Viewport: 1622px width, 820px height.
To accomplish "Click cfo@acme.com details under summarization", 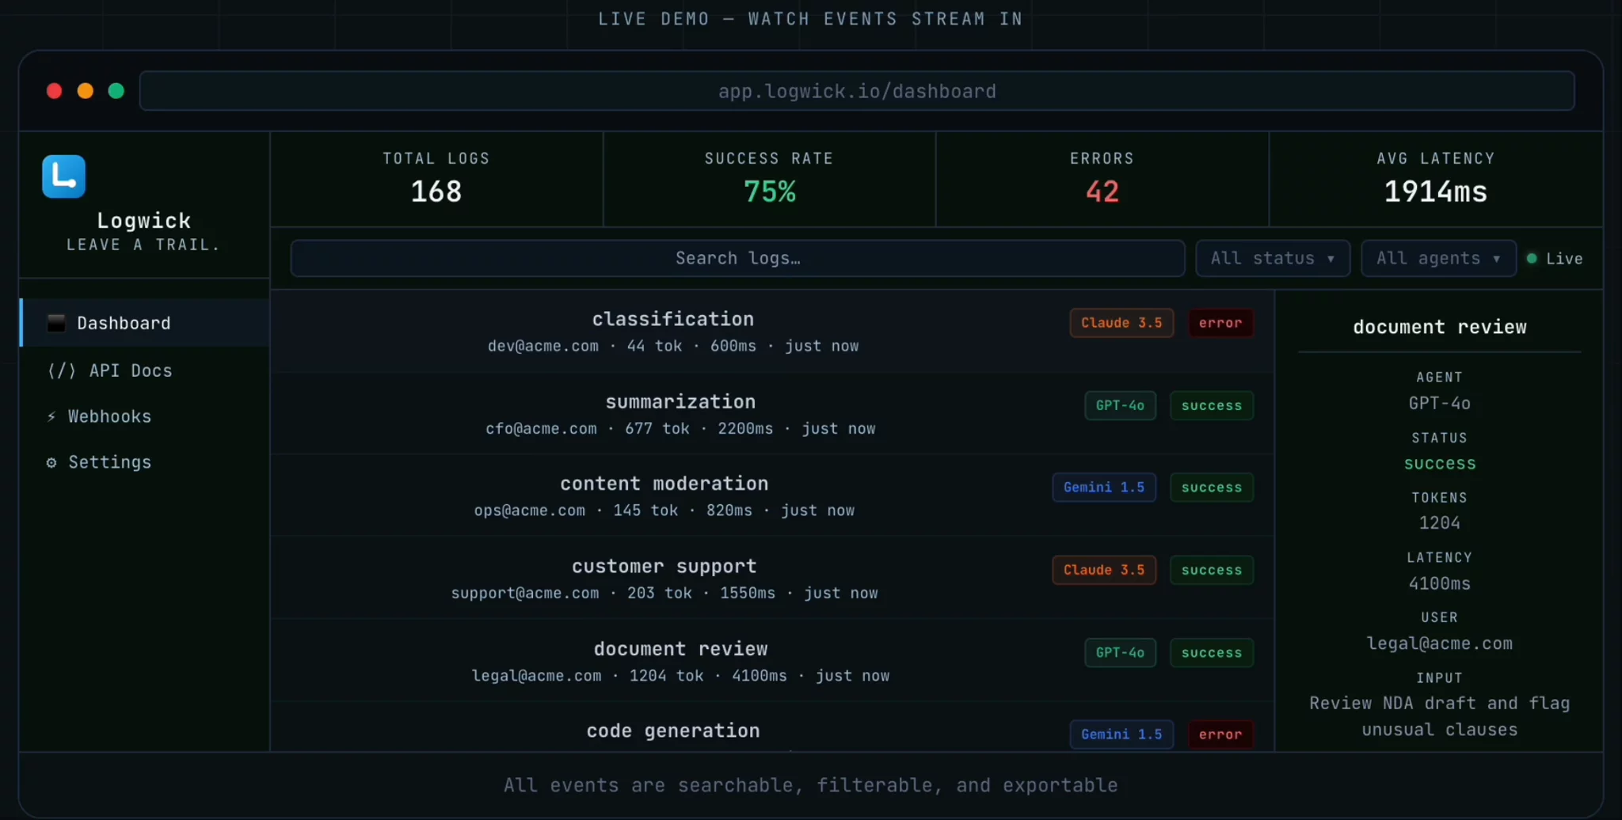I will [680, 428].
